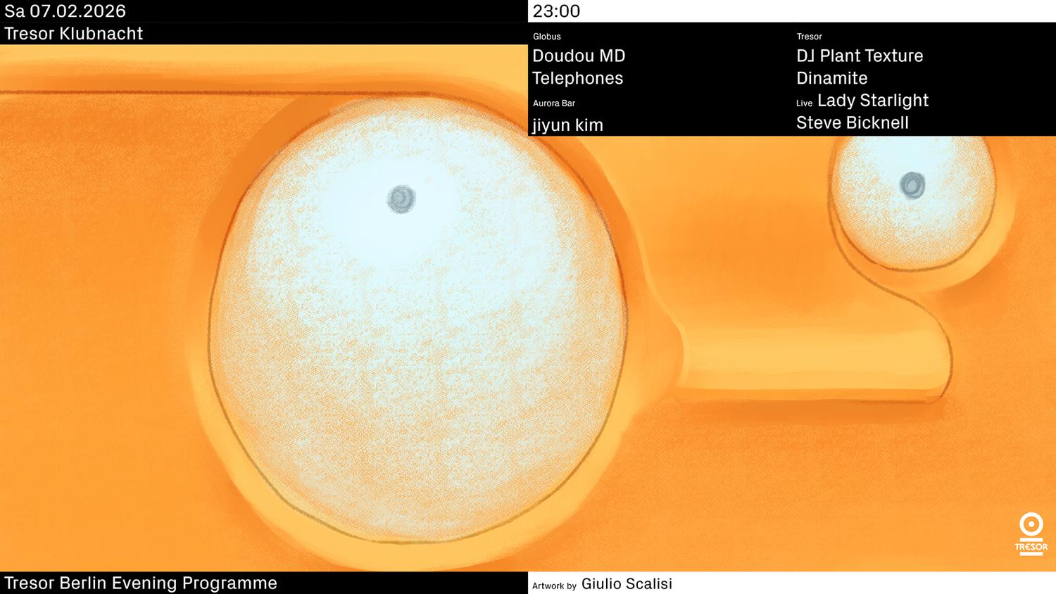Open artist jiyun kim
Image resolution: width=1056 pixels, height=594 pixels.
(x=567, y=125)
